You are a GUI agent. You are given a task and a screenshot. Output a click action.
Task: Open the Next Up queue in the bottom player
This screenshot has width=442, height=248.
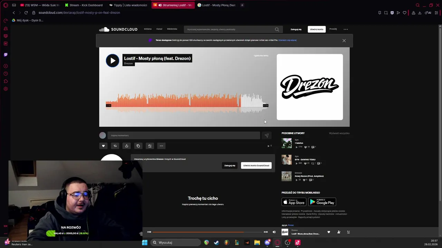[x=348, y=232]
